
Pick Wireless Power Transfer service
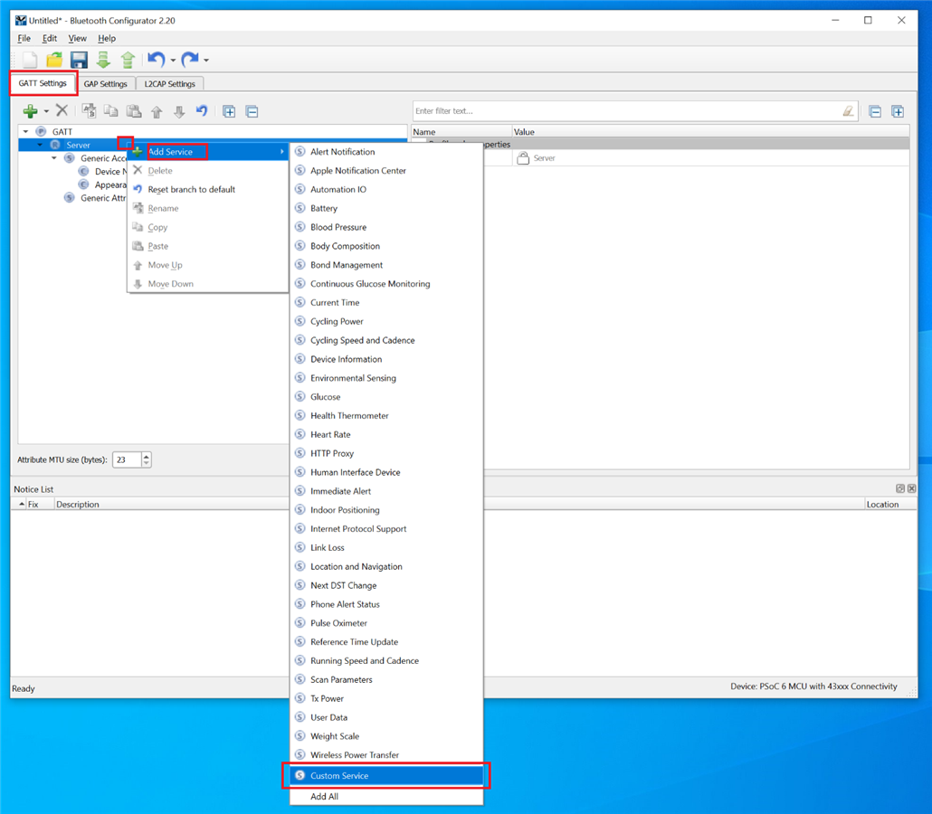coord(386,754)
